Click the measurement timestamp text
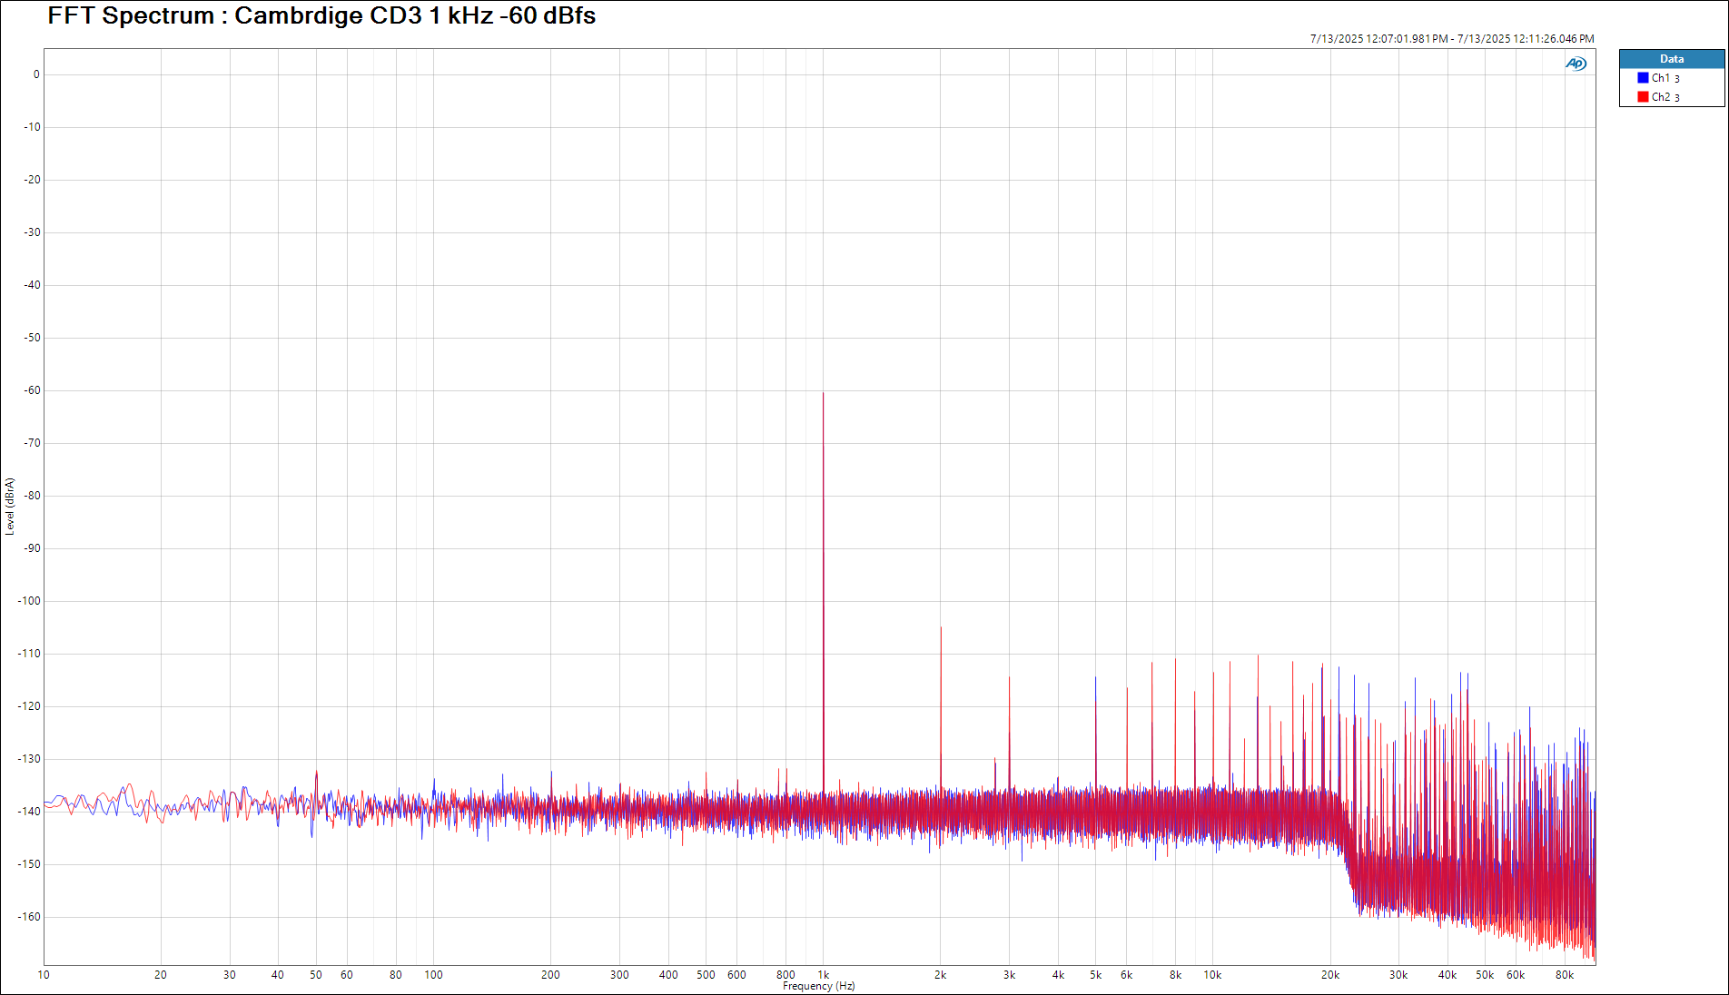 coord(1451,39)
